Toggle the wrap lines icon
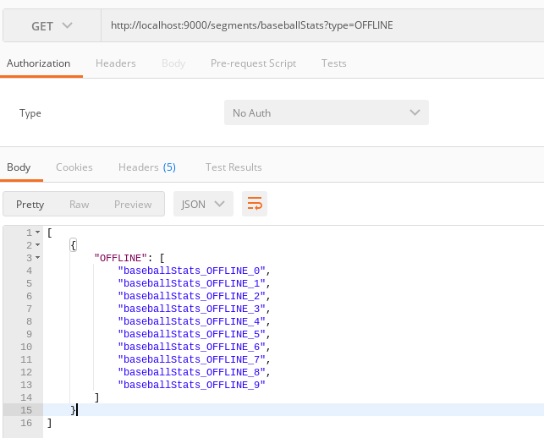 click(x=255, y=204)
